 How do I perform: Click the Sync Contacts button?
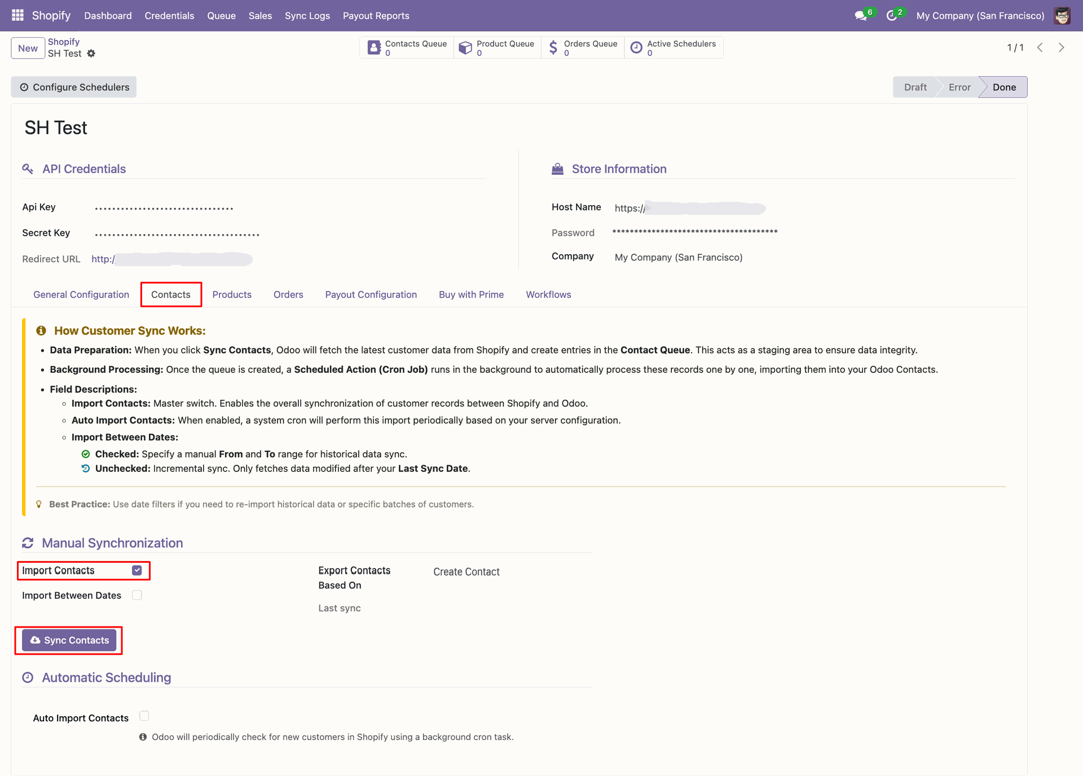[69, 640]
